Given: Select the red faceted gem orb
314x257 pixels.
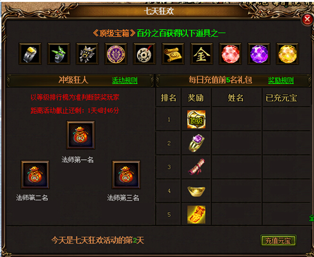Looking at the screenshot, I should click(230, 53).
